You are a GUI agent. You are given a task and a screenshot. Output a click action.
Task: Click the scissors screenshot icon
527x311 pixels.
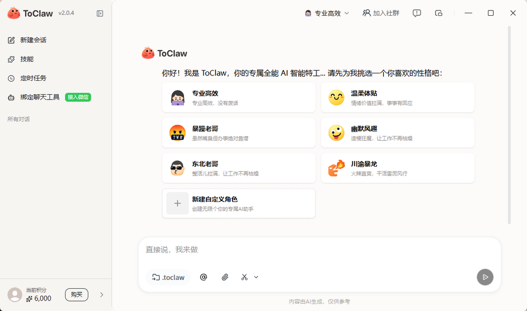coord(245,277)
